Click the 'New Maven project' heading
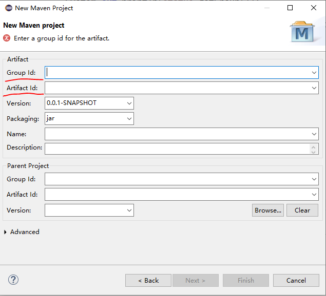This screenshot has width=326, height=296. 34,25
